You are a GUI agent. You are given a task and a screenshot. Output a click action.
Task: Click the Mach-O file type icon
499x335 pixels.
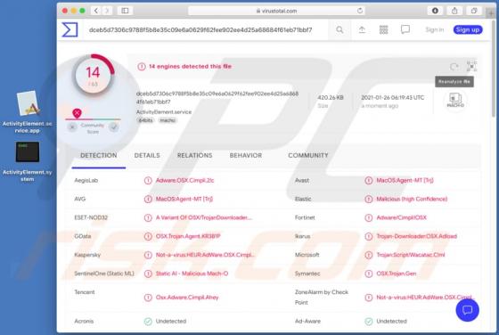[455, 100]
